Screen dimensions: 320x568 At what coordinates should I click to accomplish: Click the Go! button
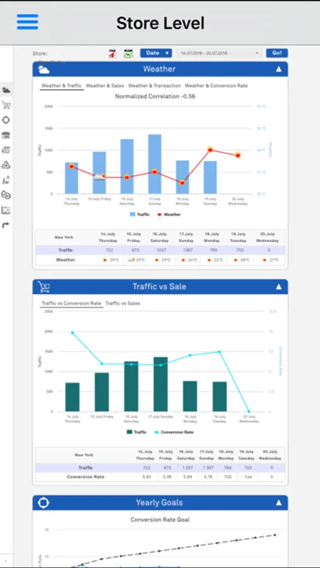click(277, 53)
